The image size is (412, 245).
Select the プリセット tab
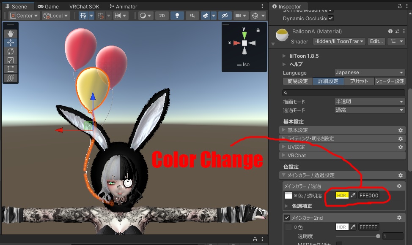coord(359,81)
